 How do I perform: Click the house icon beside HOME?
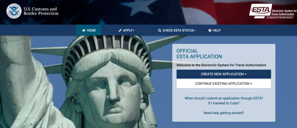(84, 30)
